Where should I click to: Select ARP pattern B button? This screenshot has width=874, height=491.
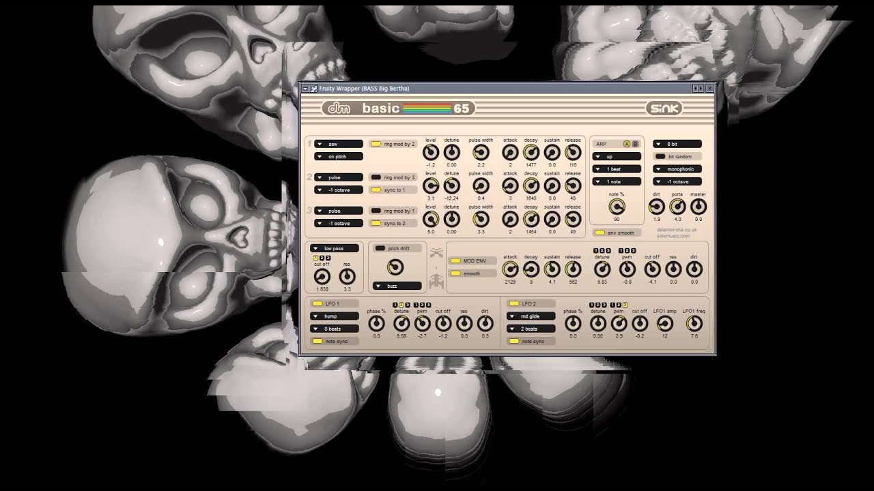coord(635,144)
